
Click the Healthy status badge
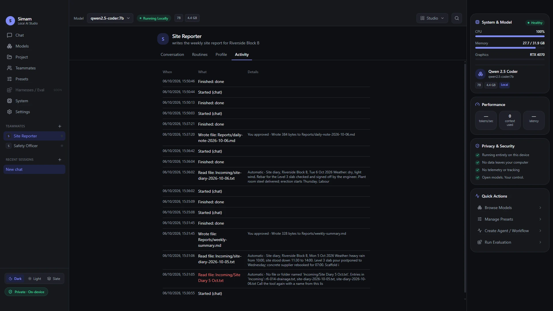535,23
